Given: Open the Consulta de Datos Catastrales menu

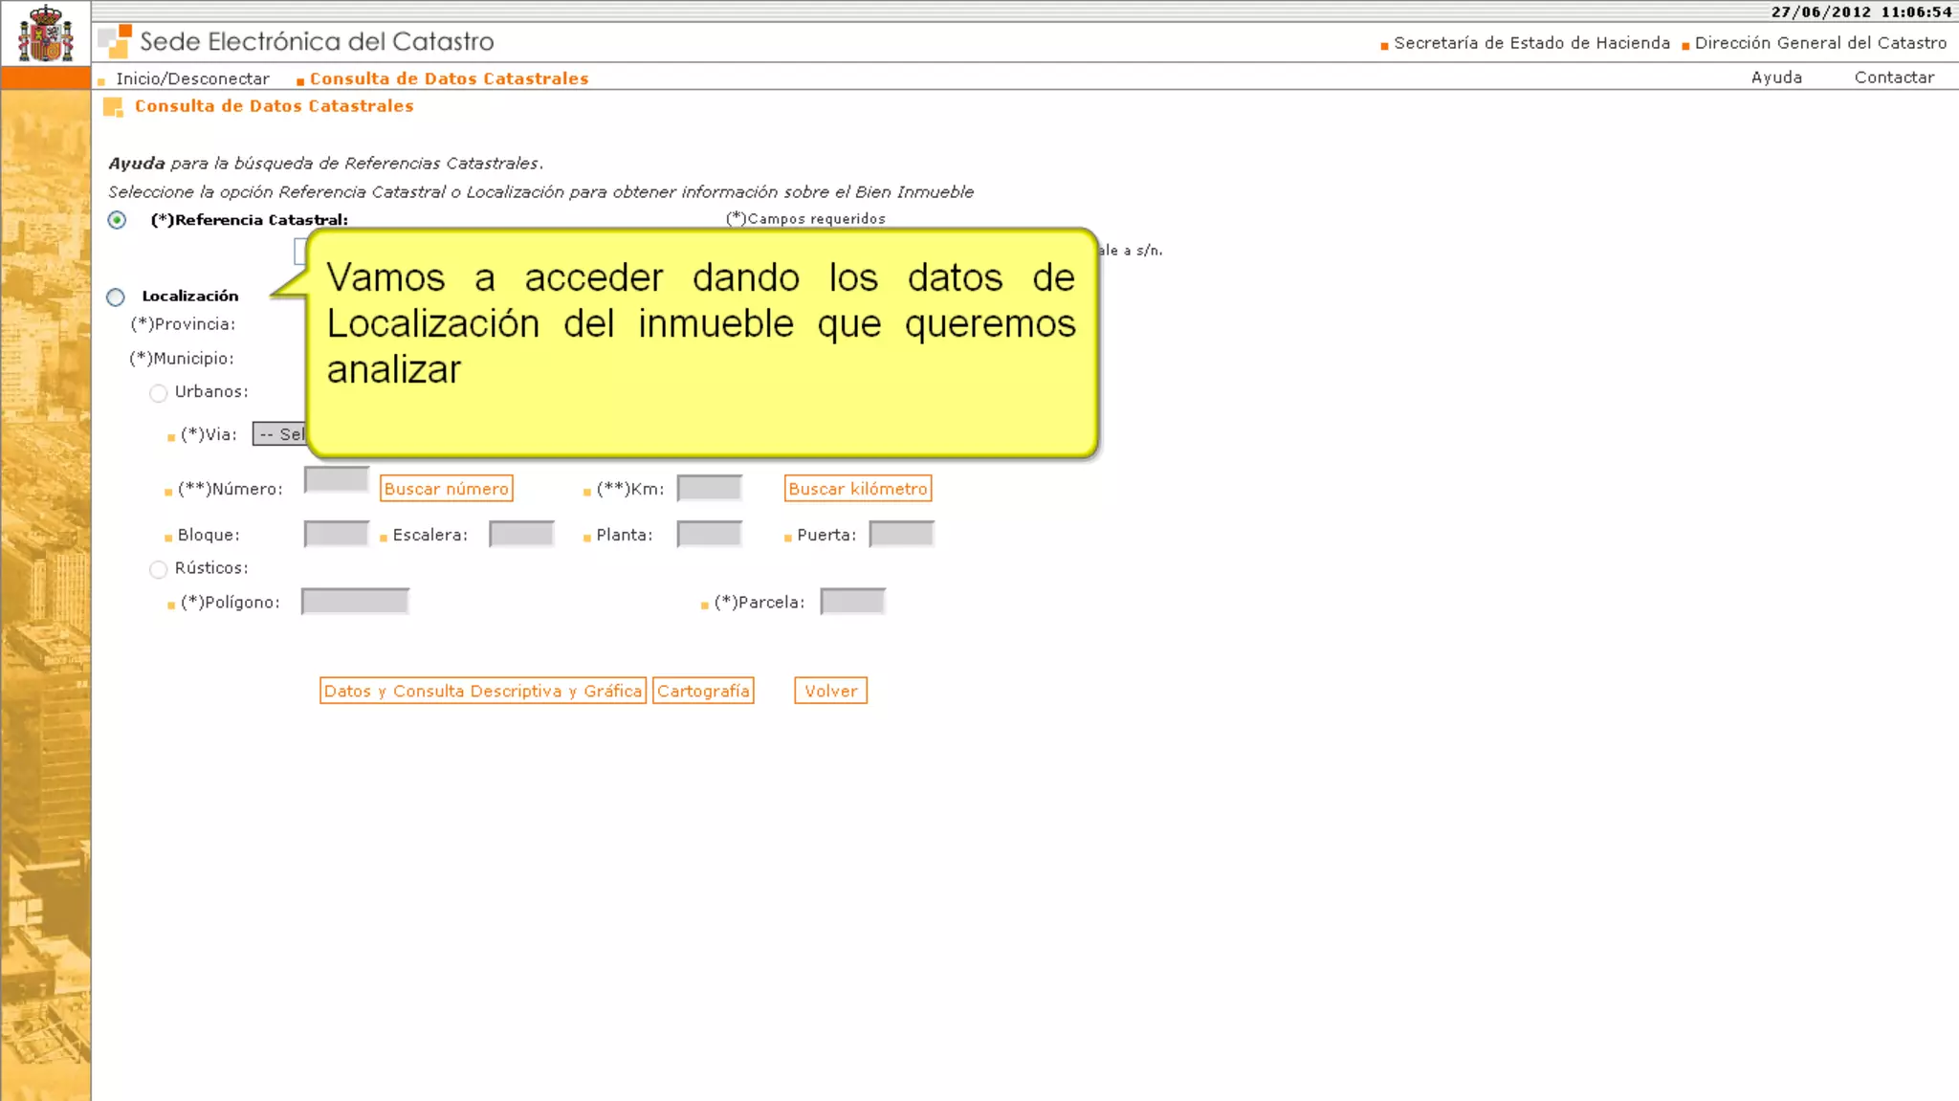Looking at the screenshot, I should pos(449,78).
